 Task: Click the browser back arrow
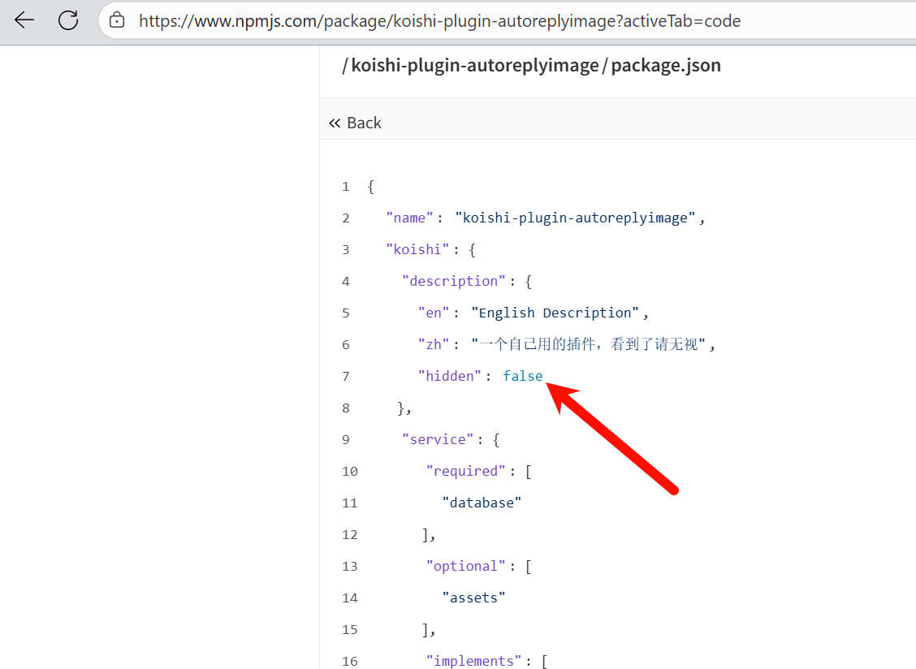pyautogui.click(x=24, y=20)
